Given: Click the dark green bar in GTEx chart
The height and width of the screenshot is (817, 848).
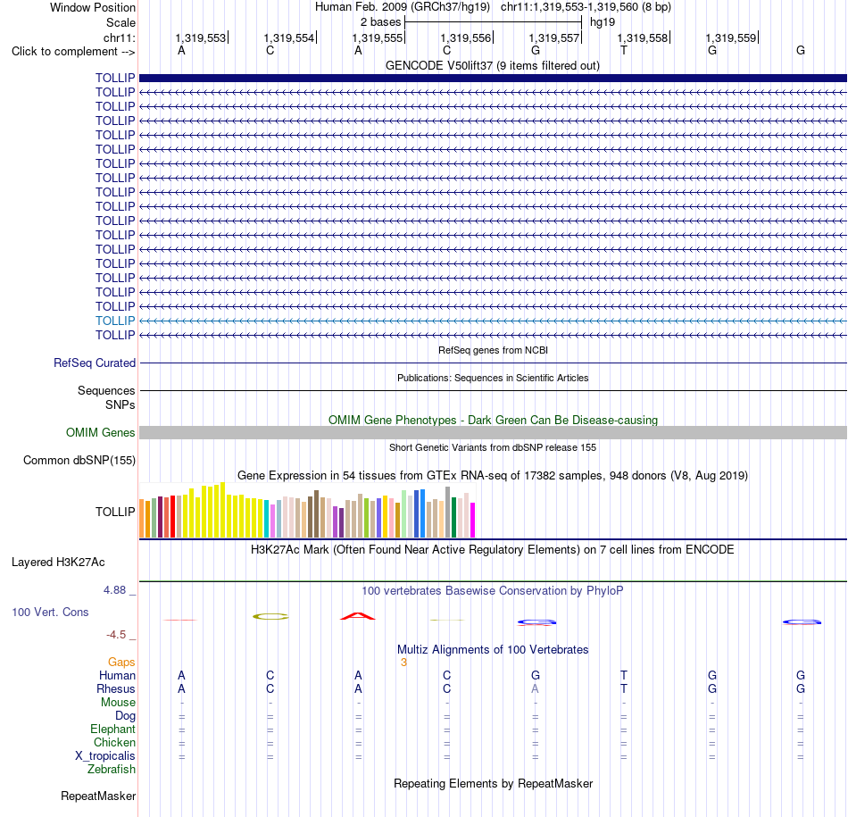Looking at the screenshot, I should [453, 517].
